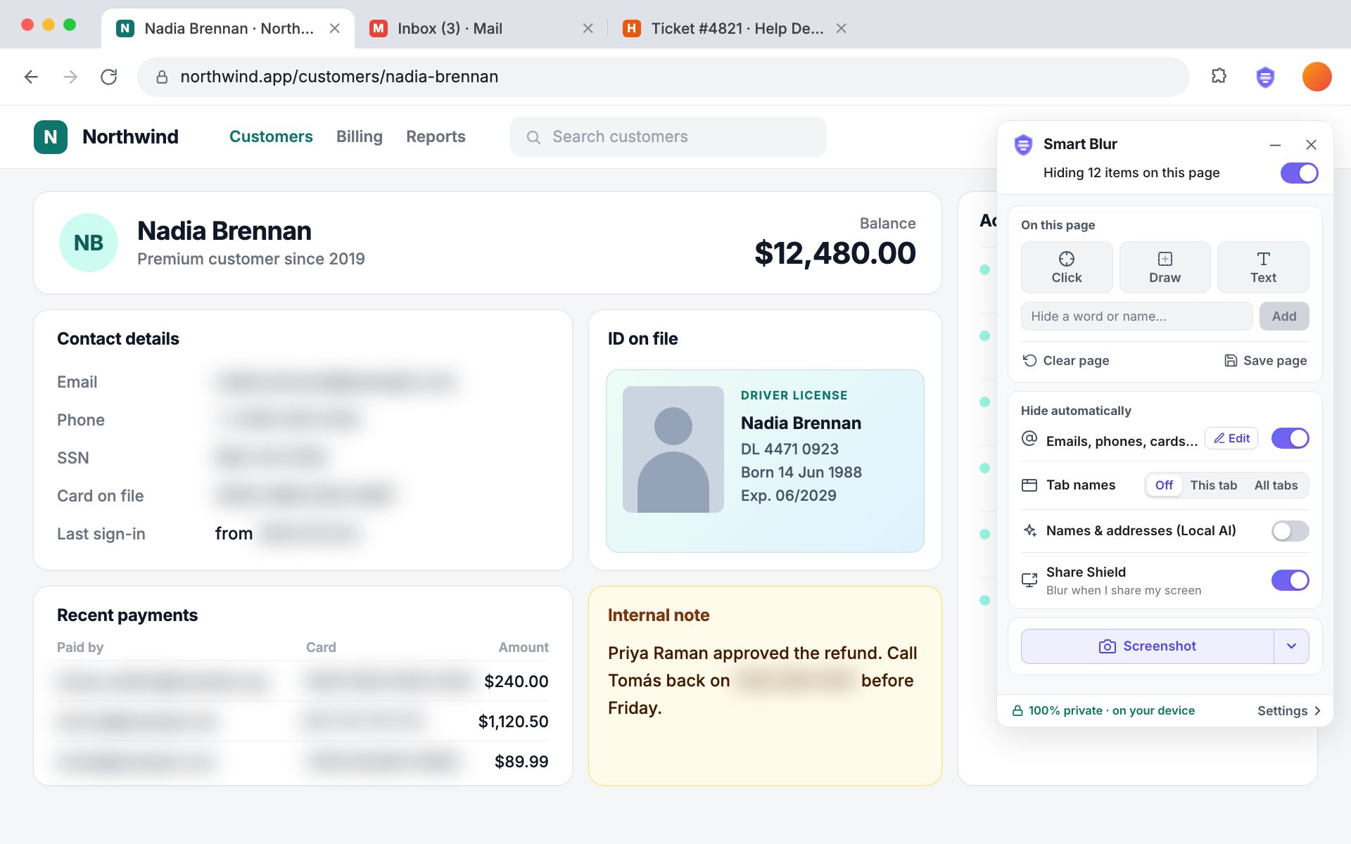Click the Screenshot button
Viewport: 1351px width, 844px height.
point(1147,646)
